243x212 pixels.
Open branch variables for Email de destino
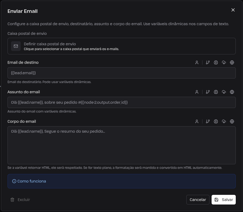pyautogui.click(x=208, y=62)
